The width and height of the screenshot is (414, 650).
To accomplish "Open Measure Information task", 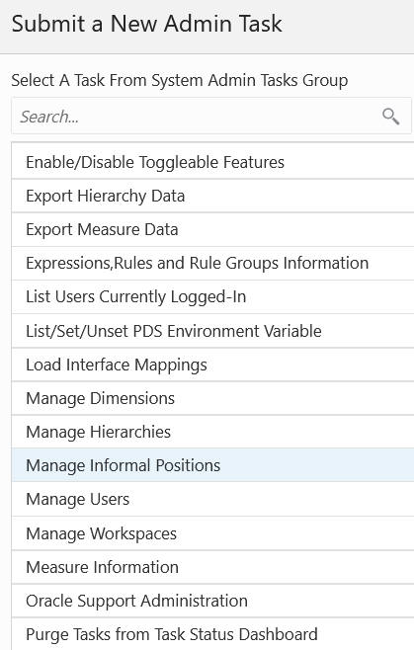I will (x=212, y=567).
